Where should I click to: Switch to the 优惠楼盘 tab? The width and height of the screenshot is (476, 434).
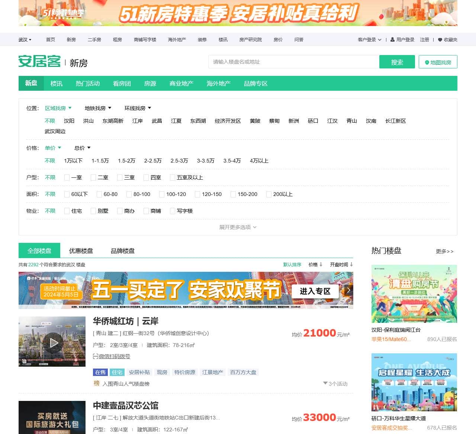[x=81, y=250]
